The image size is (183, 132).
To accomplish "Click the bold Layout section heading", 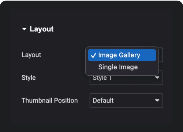I will 42,29.
